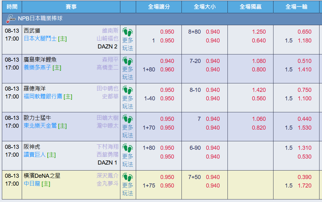
Task: Click footprint icon for 西武獅 match
Action: [128, 32]
